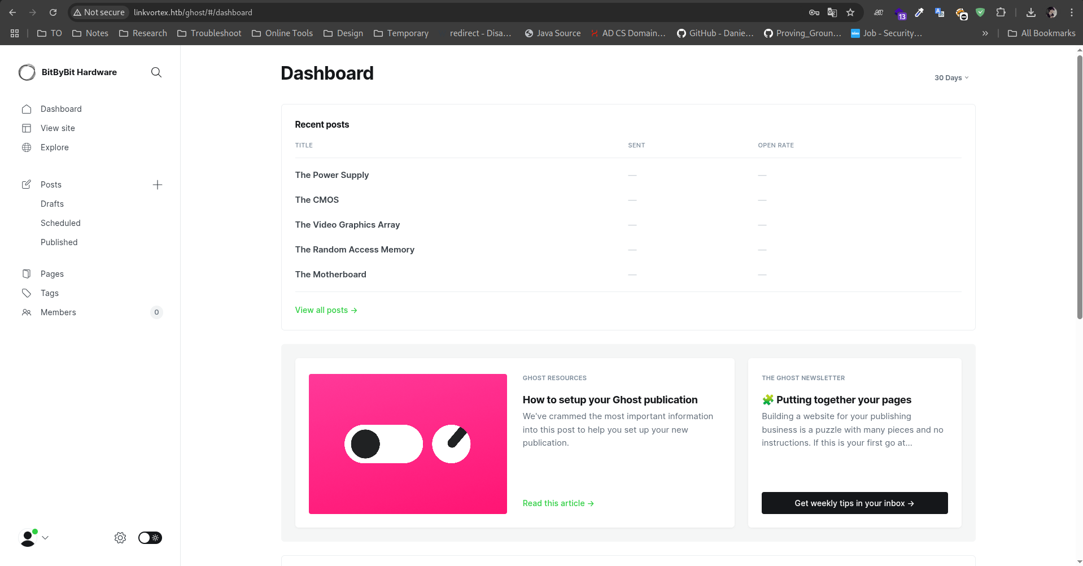This screenshot has height=566, width=1083.
Task: Open the browser downloads icon
Action: pyautogui.click(x=1031, y=12)
